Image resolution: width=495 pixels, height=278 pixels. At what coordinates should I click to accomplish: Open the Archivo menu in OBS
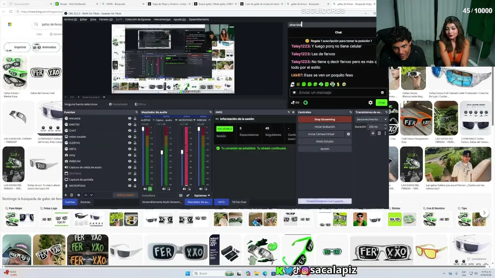(70, 19)
